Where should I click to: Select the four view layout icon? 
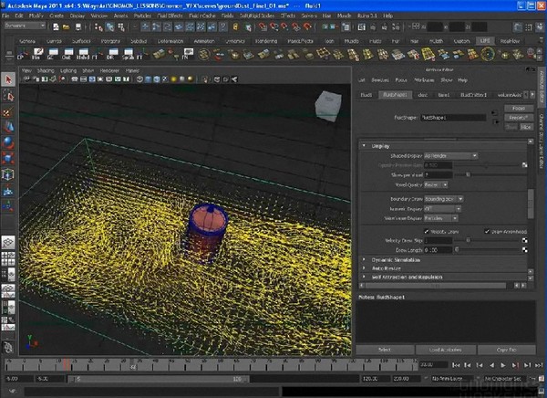[8, 258]
